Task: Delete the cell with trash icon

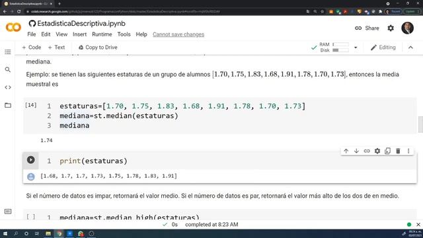Action: click(x=398, y=151)
